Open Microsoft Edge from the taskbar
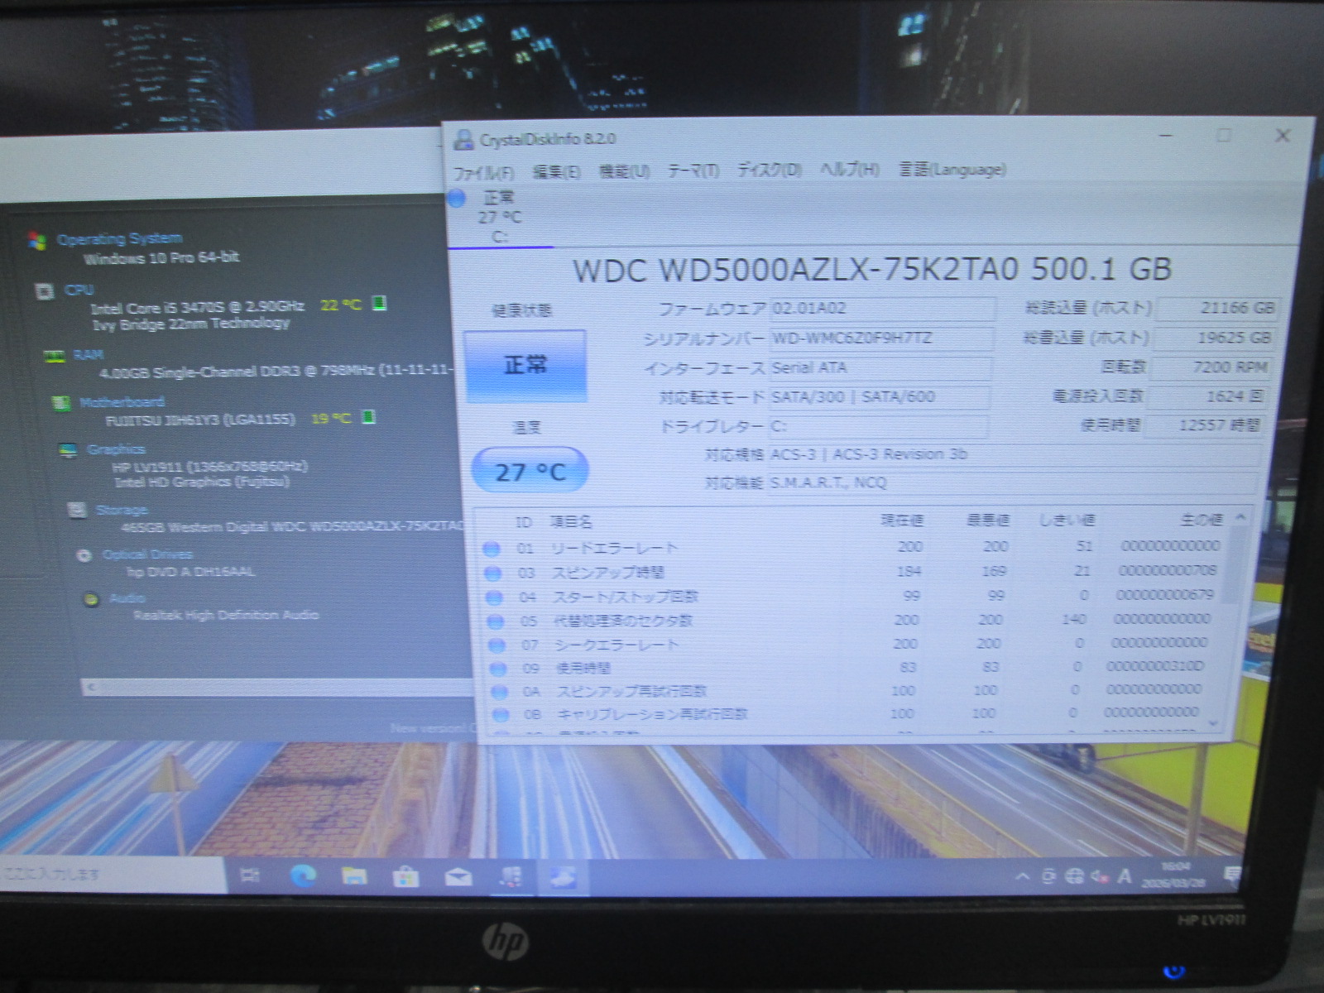 303,875
